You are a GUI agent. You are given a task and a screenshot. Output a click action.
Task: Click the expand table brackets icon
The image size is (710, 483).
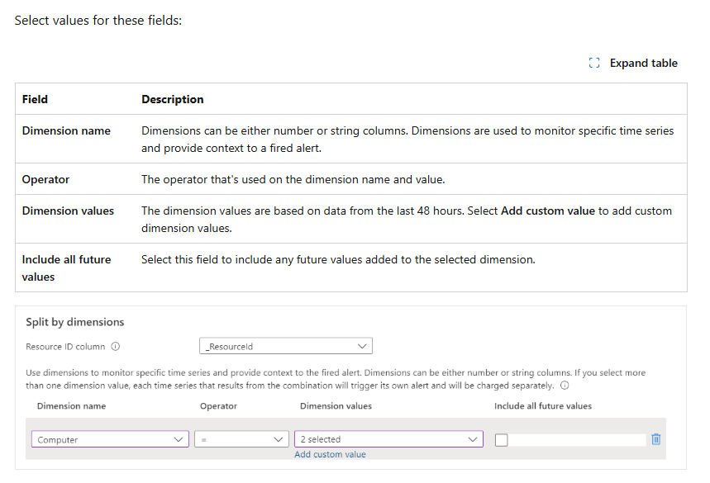594,63
